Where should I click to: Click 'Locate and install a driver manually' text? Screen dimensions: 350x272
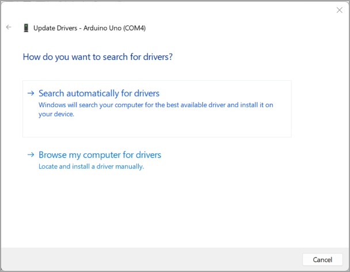pyautogui.click(x=91, y=167)
